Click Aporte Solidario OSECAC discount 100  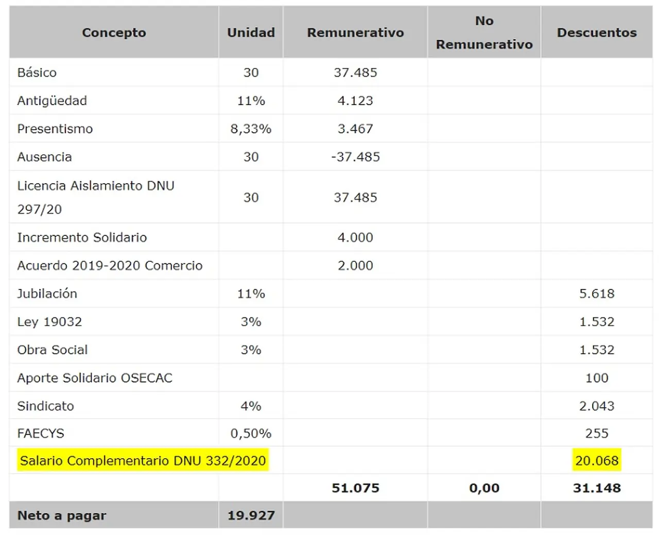597,378
